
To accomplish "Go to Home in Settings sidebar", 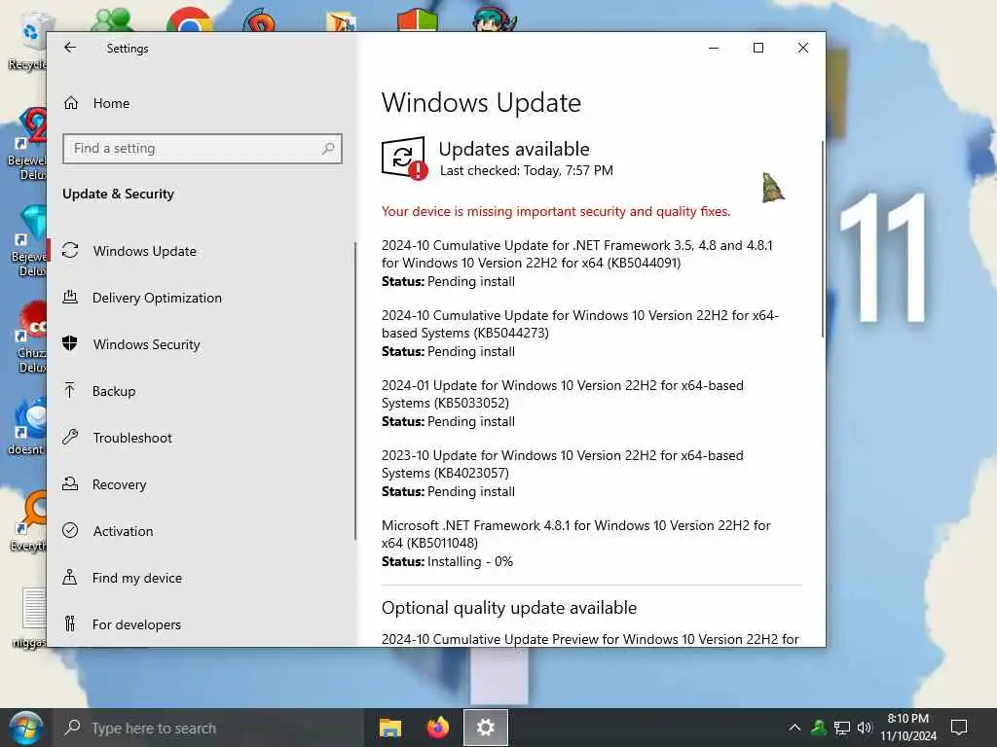I will 111,103.
